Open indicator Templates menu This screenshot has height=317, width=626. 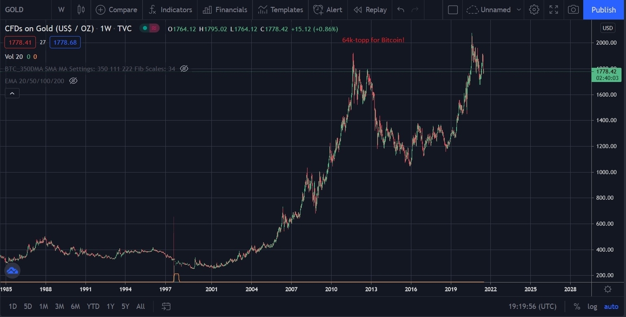(x=281, y=10)
